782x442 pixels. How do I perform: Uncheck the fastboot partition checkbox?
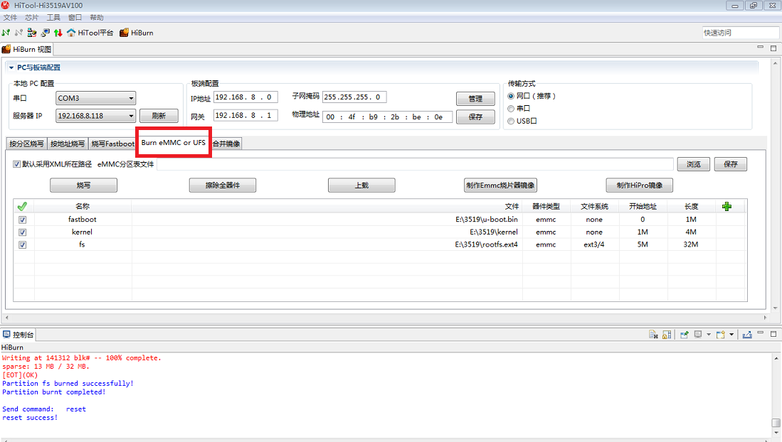point(23,220)
